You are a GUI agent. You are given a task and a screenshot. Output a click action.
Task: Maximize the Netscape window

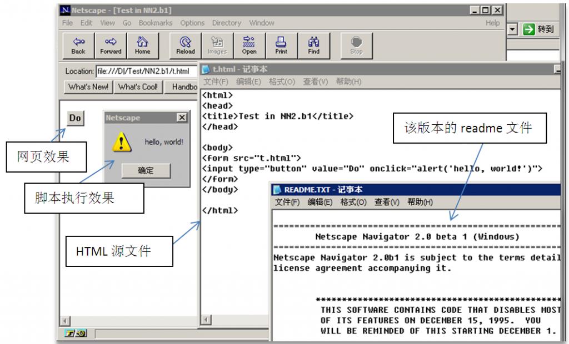pyautogui.click(x=486, y=10)
